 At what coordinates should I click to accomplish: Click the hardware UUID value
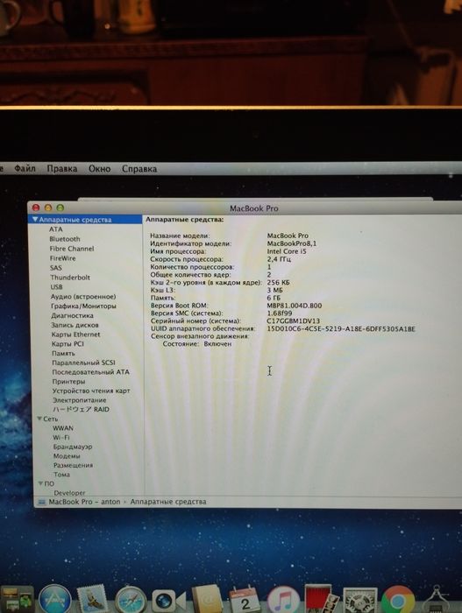pyautogui.click(x=341, y=328)
